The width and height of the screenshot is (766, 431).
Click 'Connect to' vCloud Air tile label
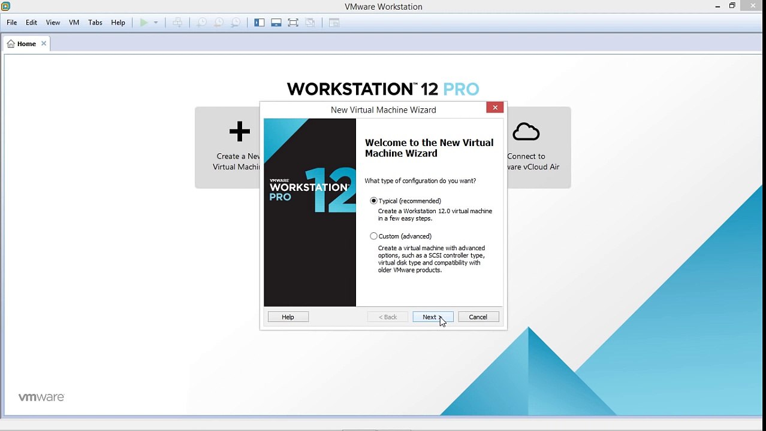526,156
